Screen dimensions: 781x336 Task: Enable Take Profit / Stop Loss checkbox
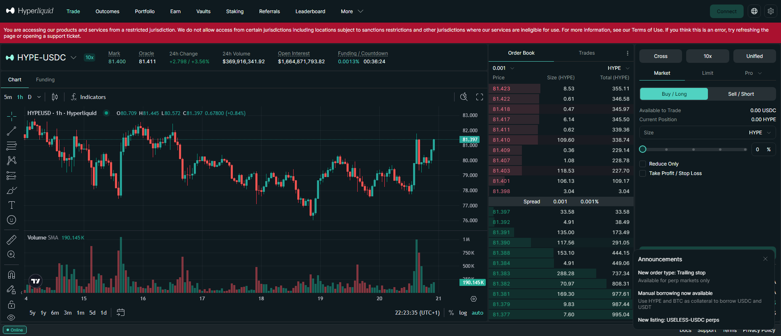pyautogui.click(x=643, y=173)
